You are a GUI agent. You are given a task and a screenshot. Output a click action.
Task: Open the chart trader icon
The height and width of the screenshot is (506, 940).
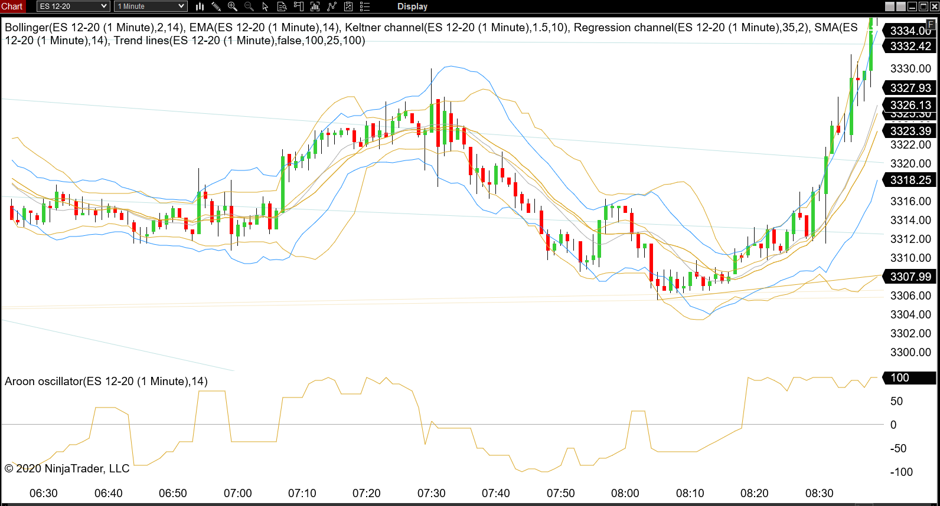(299, 6)
